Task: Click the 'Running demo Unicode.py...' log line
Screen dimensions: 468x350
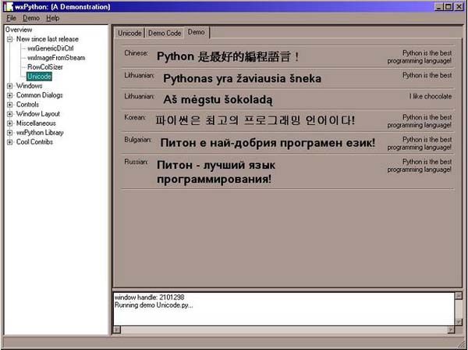Action: (154, 305)
